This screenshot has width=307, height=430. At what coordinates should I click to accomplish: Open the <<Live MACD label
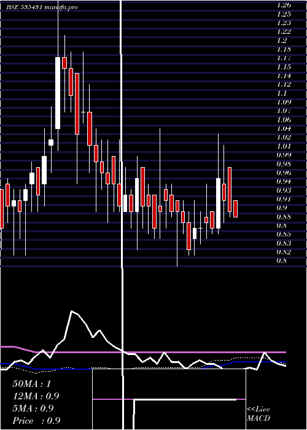(258, 414)
